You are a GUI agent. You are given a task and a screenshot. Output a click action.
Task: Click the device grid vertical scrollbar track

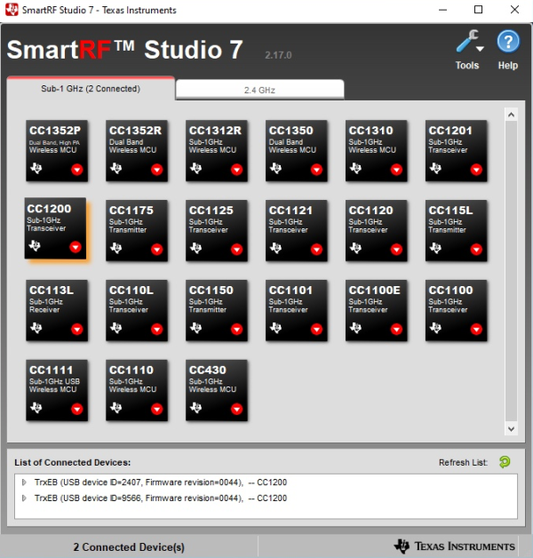coord(512,272)
